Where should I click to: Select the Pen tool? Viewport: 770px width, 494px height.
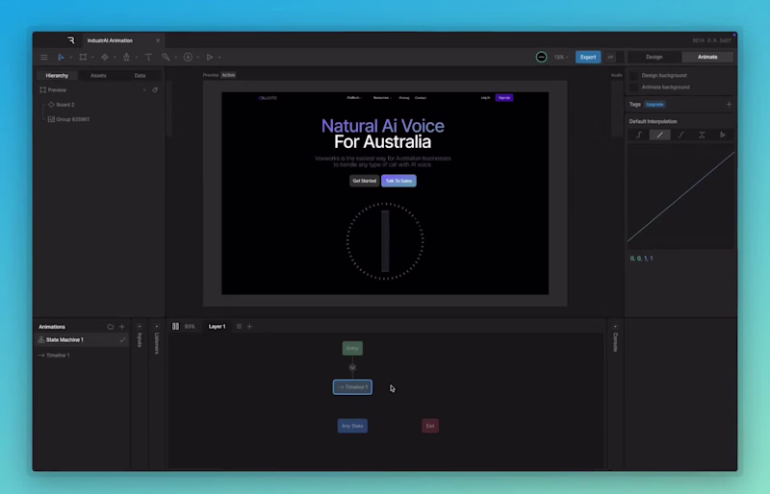(x=126, y=58)
